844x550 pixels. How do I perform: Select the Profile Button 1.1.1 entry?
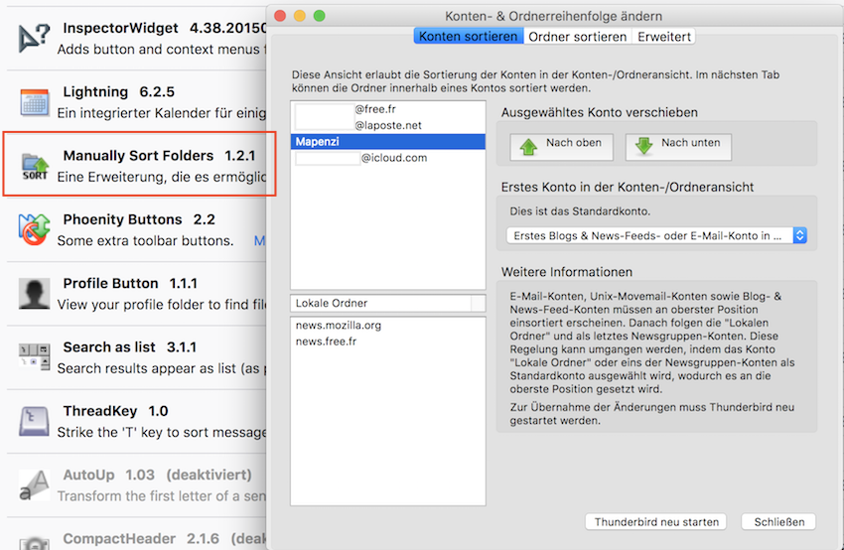[x=137, y=294]
